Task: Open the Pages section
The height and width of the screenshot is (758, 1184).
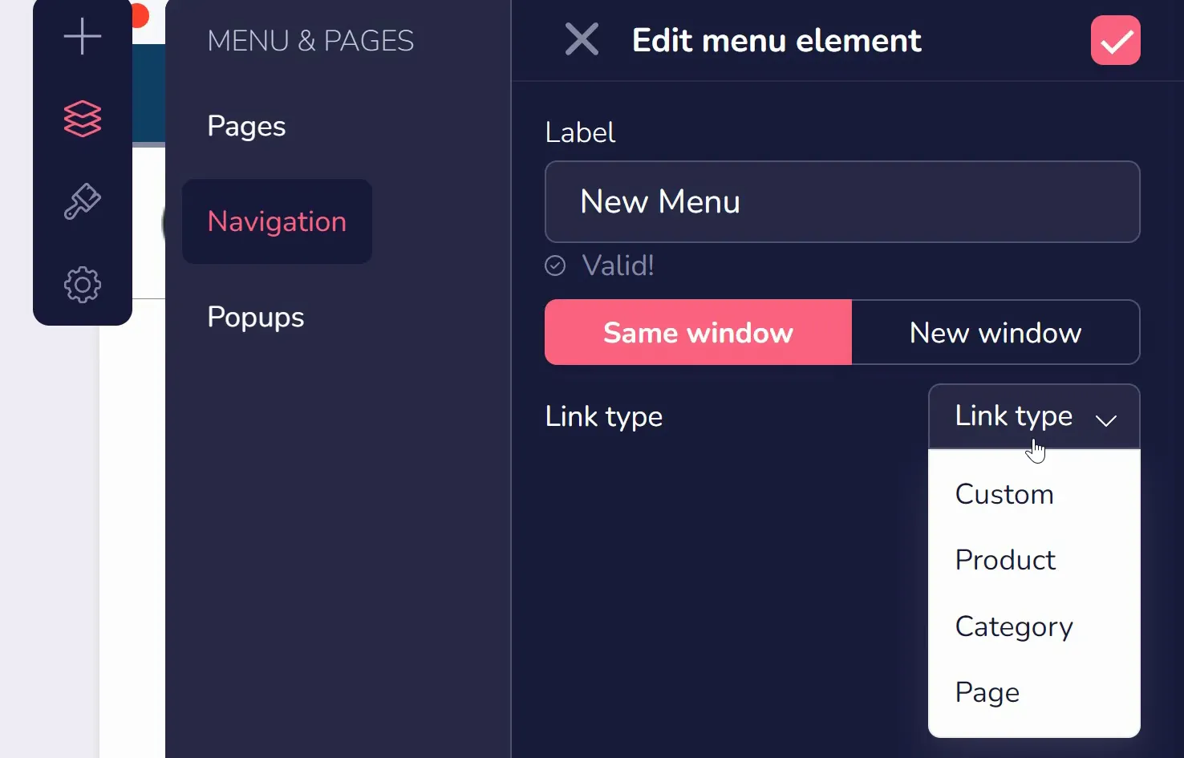Action: [246, 127]
